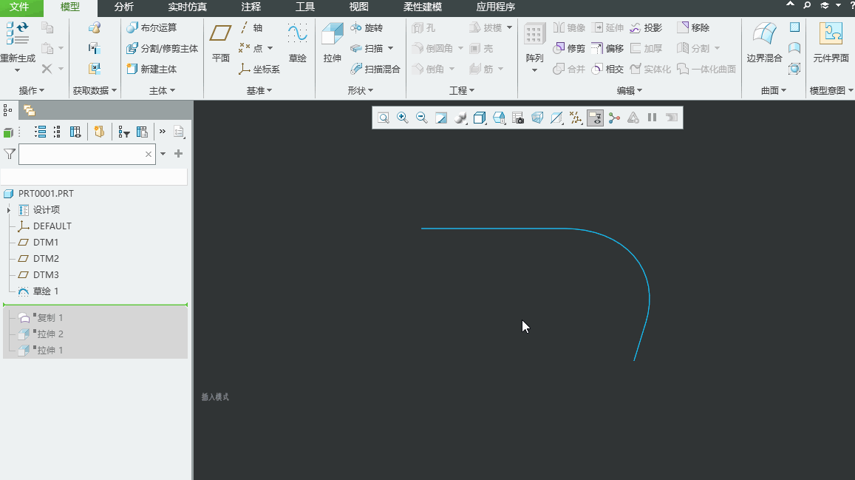Click the Zoom Out magnifier icon
This screenshot has width=855, height=480.
(421, 118)
